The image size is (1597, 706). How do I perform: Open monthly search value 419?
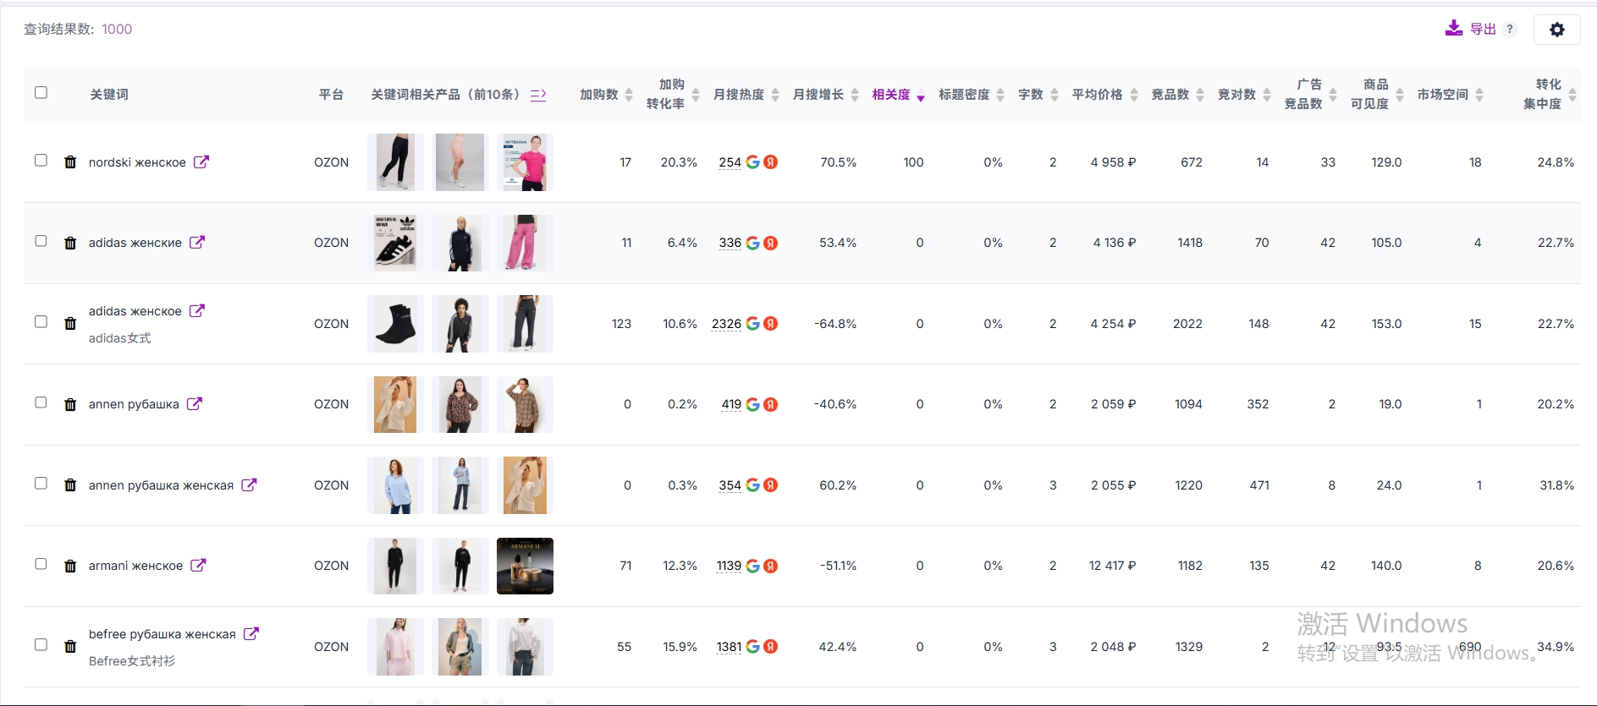731,404
